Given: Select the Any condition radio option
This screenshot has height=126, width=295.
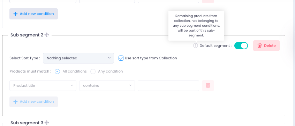Looking at the screenshot, I should click(x=93, y=72).
